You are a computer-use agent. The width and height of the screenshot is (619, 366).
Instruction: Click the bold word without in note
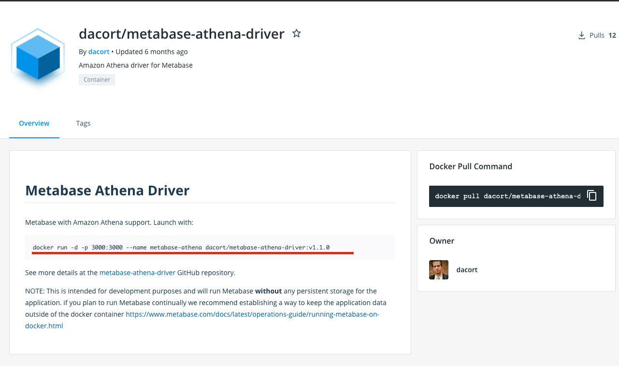268,291
